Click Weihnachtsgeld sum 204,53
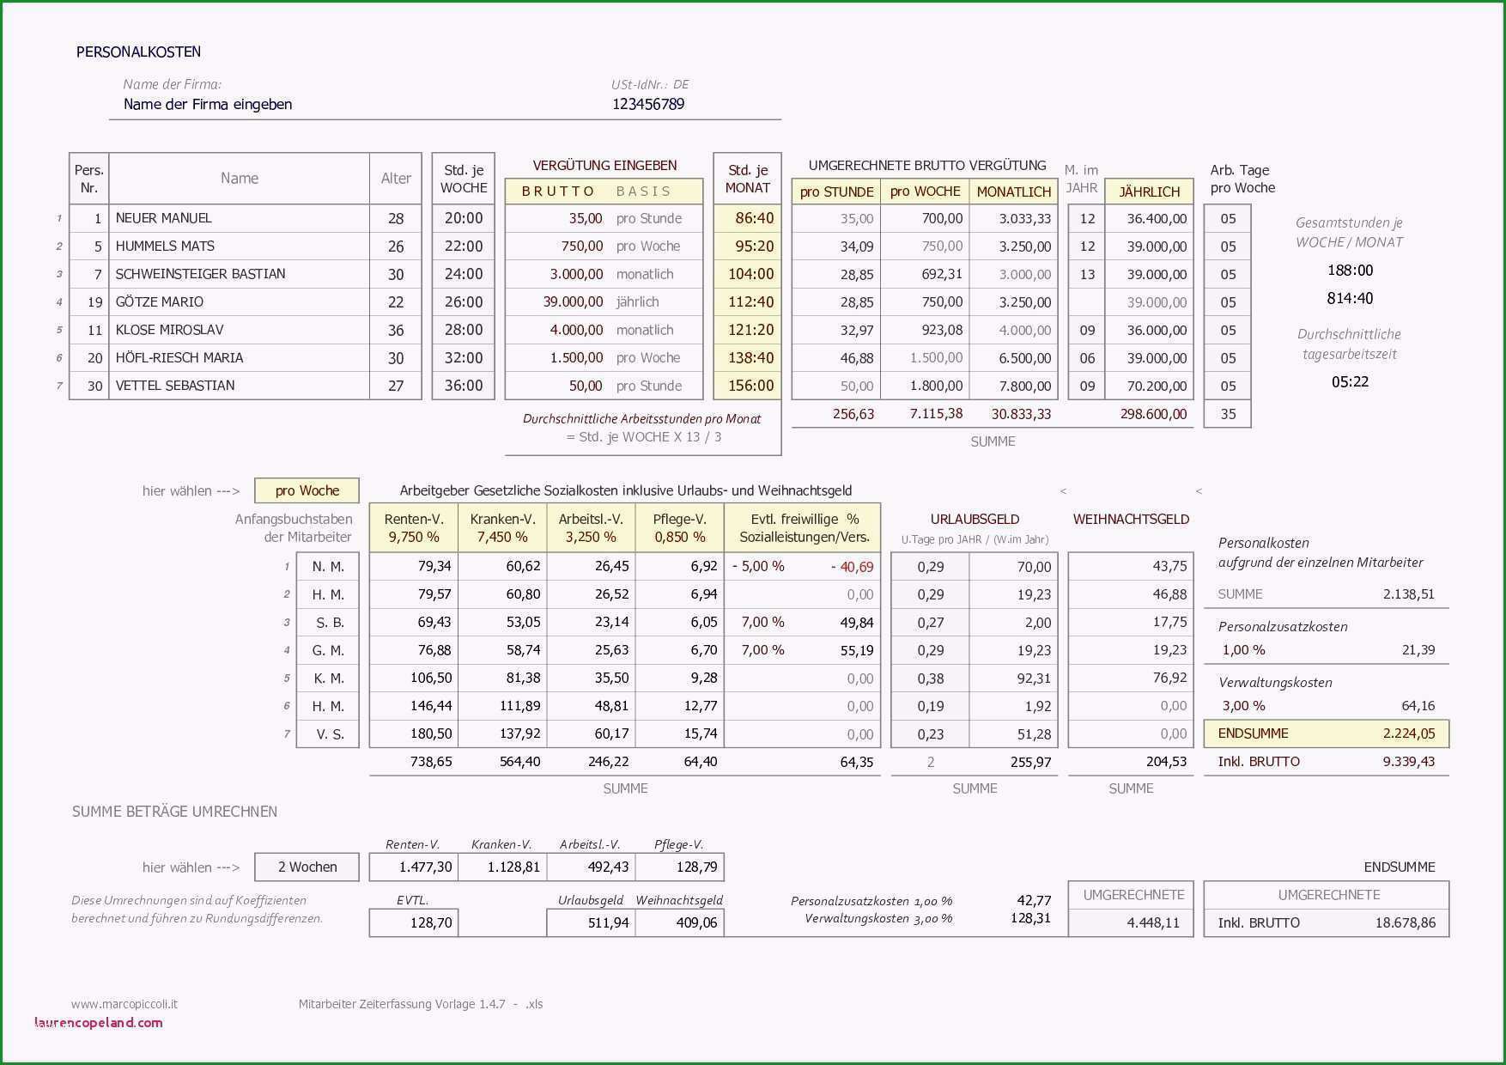The height and width of the screenshot is (1065, 1506). tap(1166, 762)
